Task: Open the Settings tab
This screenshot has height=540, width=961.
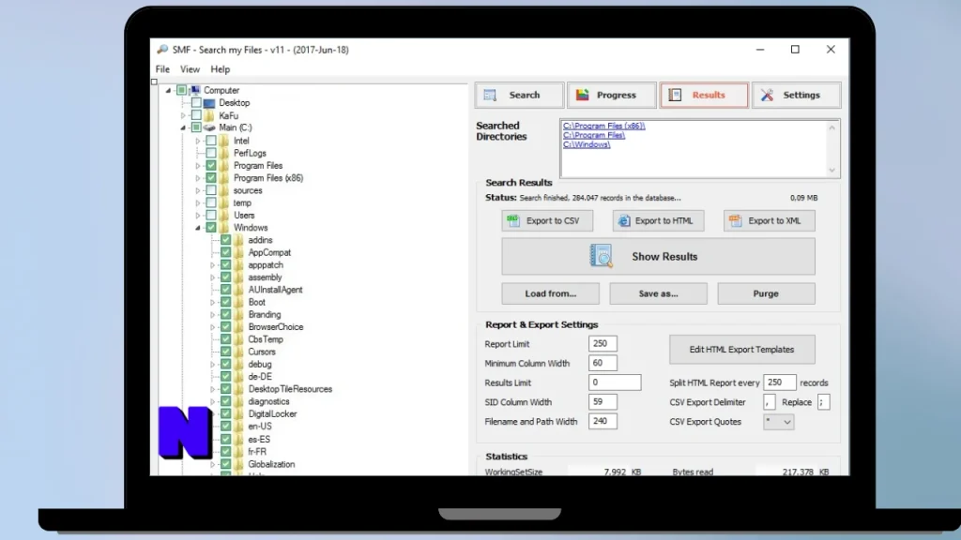Action: click(x=796, y=95)
